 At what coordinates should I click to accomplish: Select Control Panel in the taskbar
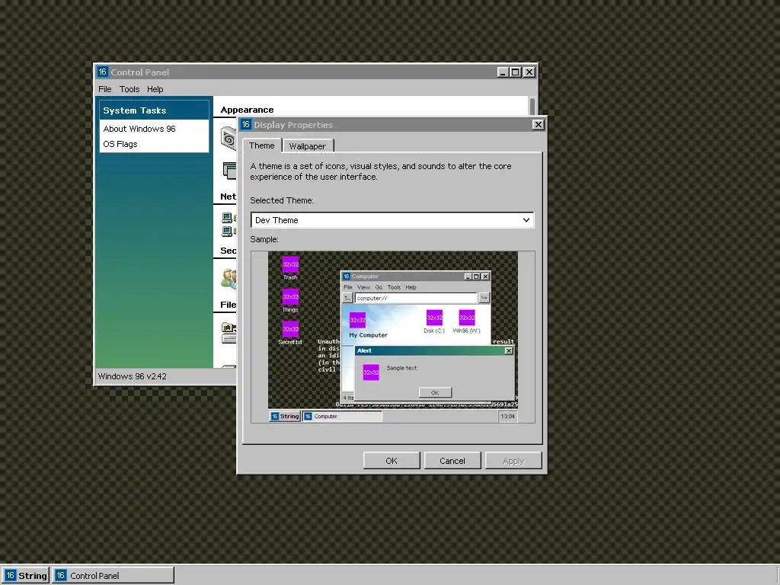(113, 576)
